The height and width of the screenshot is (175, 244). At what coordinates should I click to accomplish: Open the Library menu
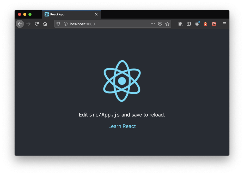[180, 24]
